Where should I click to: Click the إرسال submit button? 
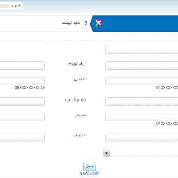pyautogui.click(x=89, y=166)
